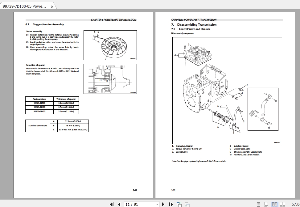Screen dimensions: 300x207
Task: Go to the next page
Action: [x=163, y=204]
